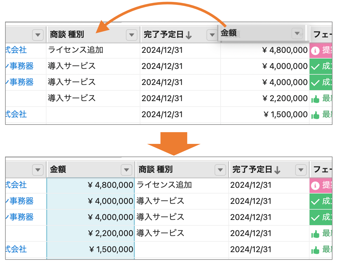Click the sort arrow next to 完了予定日 in the bottom table

pyautogui.click(x=277, y=170)
